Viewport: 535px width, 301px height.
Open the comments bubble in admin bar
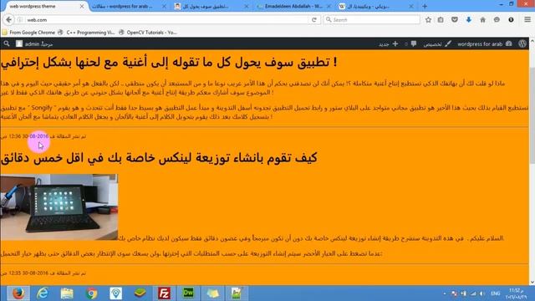pyautogui.click(x=410, y=43)
